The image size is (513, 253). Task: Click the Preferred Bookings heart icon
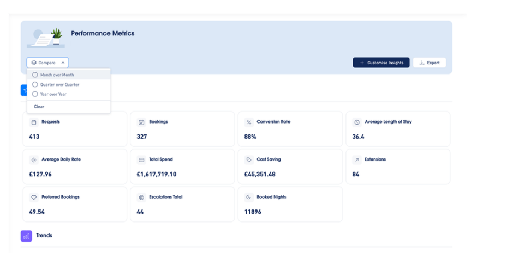(34, 198)
